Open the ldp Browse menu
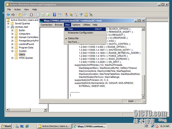 pos(59,25)
